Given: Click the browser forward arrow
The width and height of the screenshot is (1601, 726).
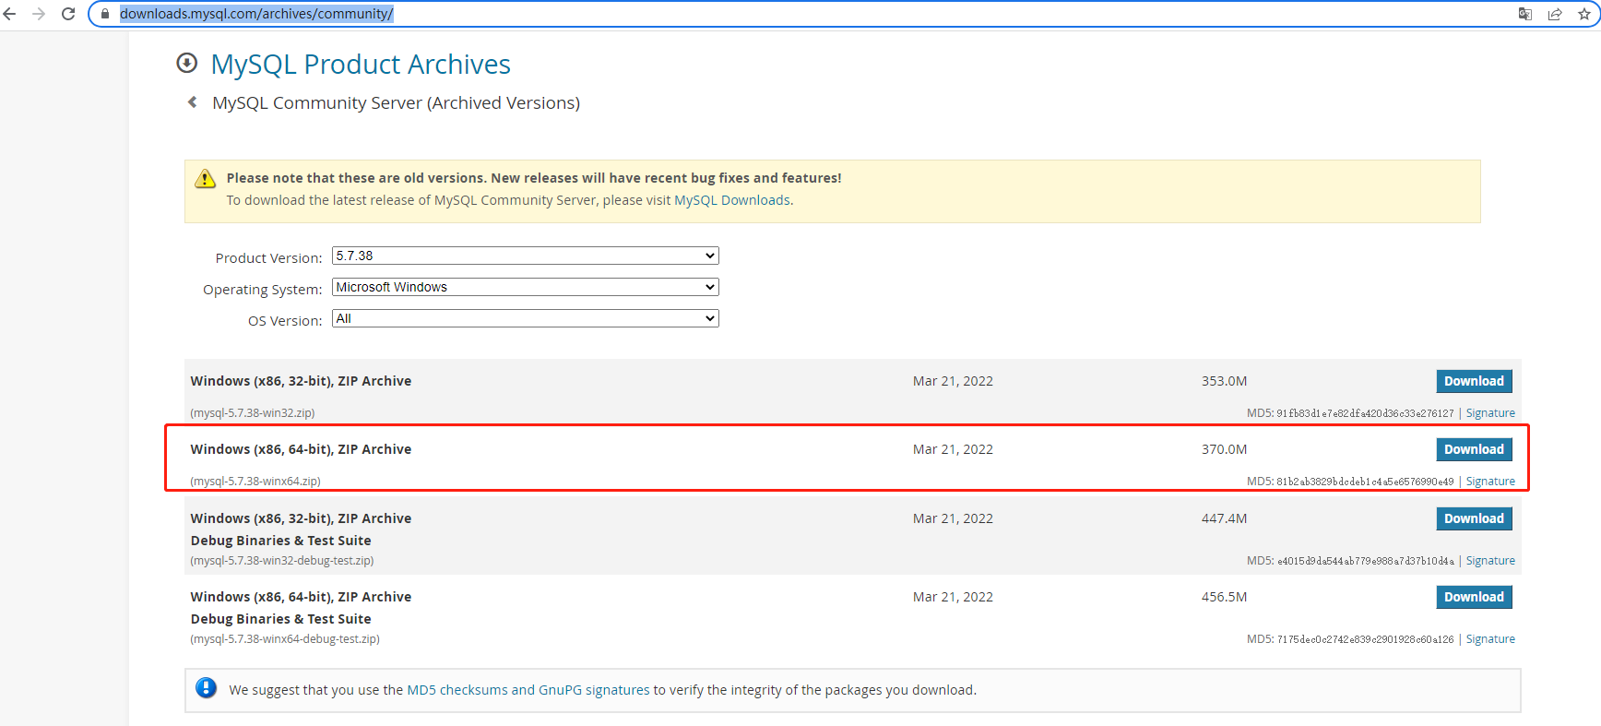Looking at the screenshot, I should pos(39,14).
